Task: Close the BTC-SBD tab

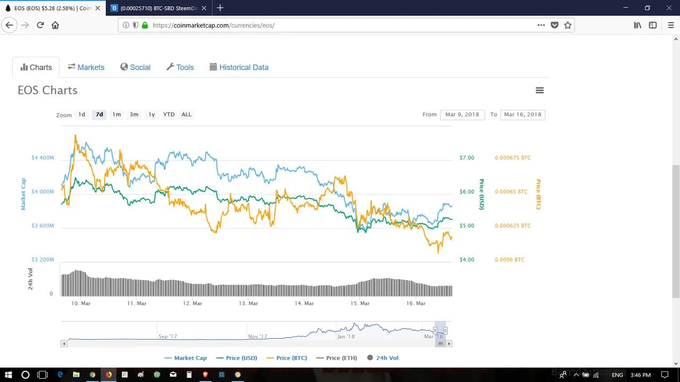Action: coord(205,8)
